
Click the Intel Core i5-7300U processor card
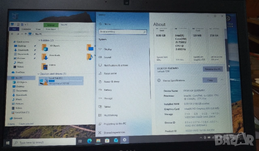pos(181,45)
